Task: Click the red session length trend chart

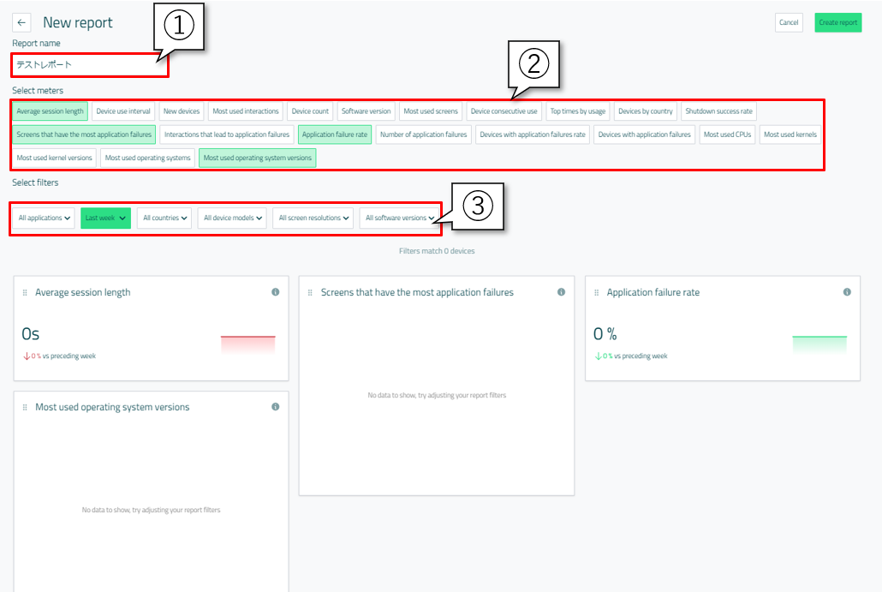Action: (247, 344)
